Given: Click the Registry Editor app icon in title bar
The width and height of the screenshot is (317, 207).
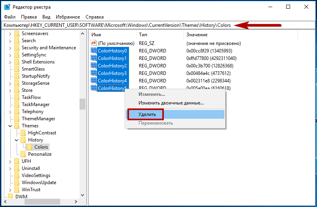Looking at the screenshot, I should coord(7,7).
